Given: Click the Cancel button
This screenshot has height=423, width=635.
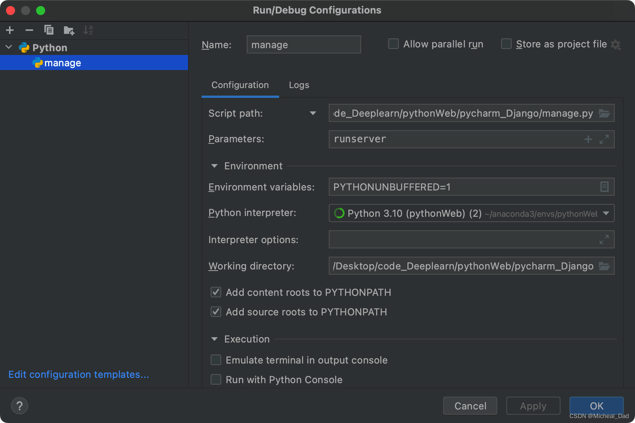Looking at the screenshot, I should coord(470,406).
